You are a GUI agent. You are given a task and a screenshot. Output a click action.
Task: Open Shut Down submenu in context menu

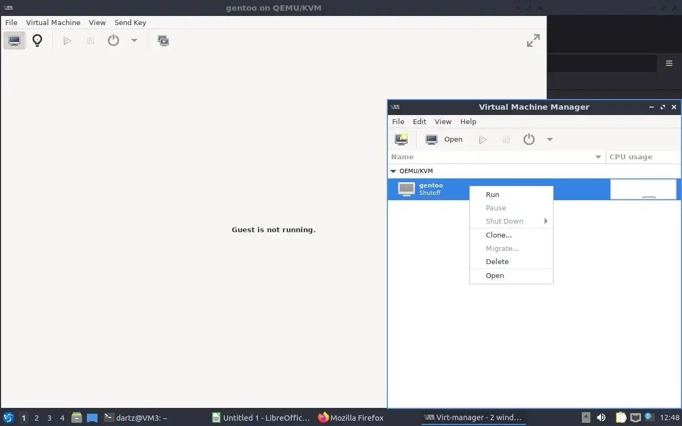click(x=511, y=221)
